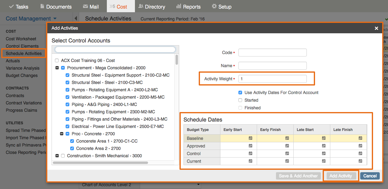
Task: Uncheck Concrete Area 2 - 2700
Action: pos(72,148)
